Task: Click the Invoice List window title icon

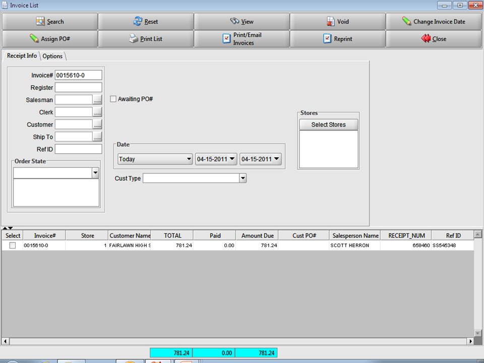Action: coord(5,5)
